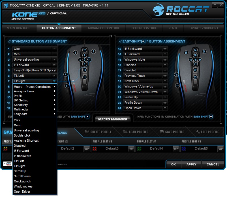Switch to the Main Control tab
The image size is (227, 198).
18,28
